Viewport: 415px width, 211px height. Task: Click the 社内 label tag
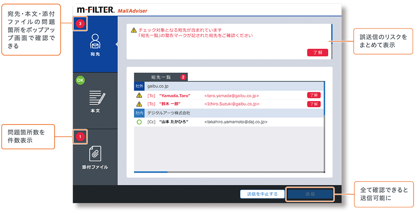coord(139,113)
